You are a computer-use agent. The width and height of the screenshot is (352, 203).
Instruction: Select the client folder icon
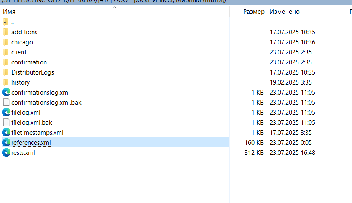tap(6, 52)
